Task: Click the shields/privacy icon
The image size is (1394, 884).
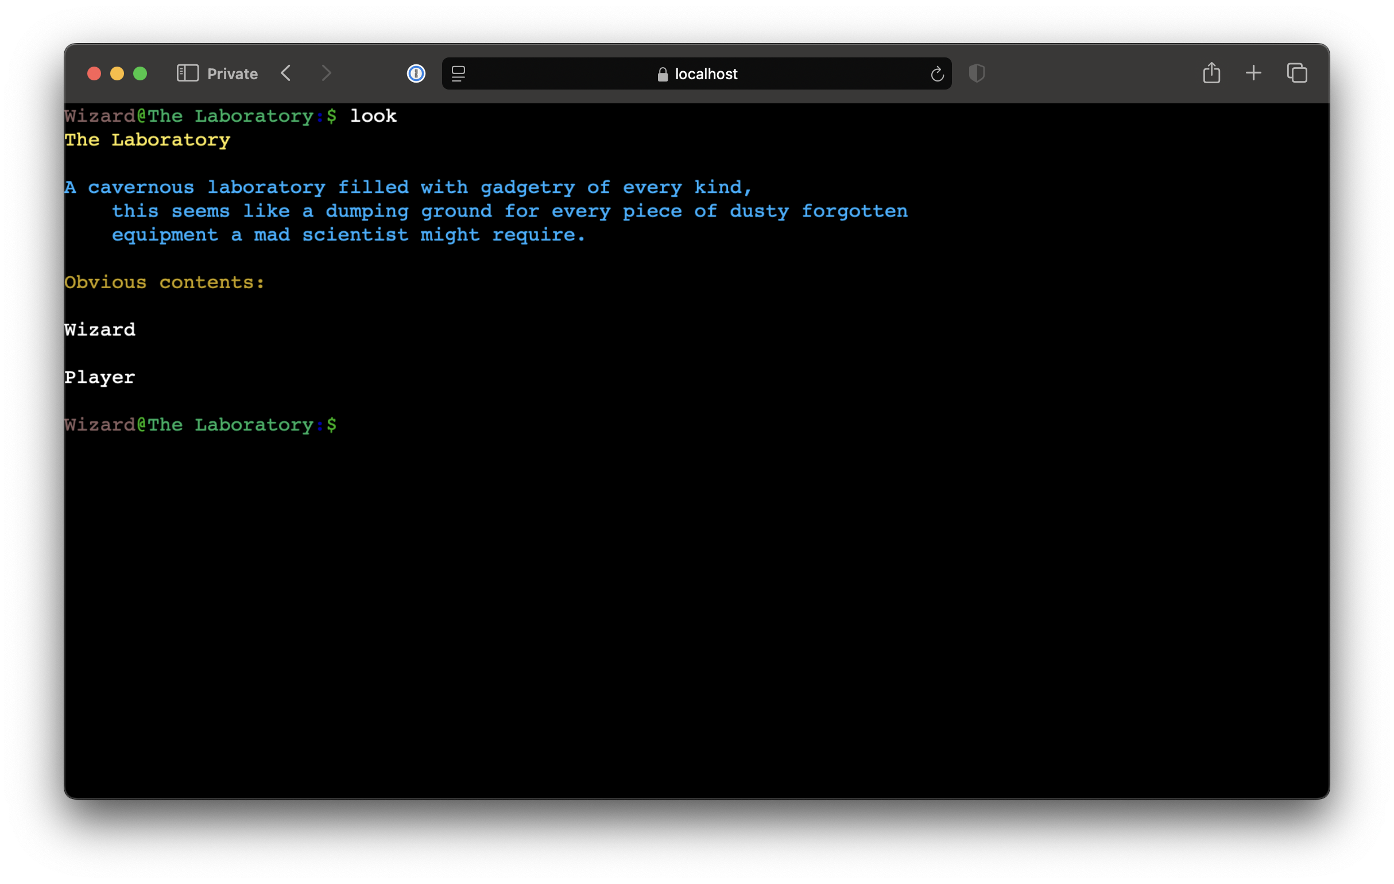Action: tap(975, 73)
